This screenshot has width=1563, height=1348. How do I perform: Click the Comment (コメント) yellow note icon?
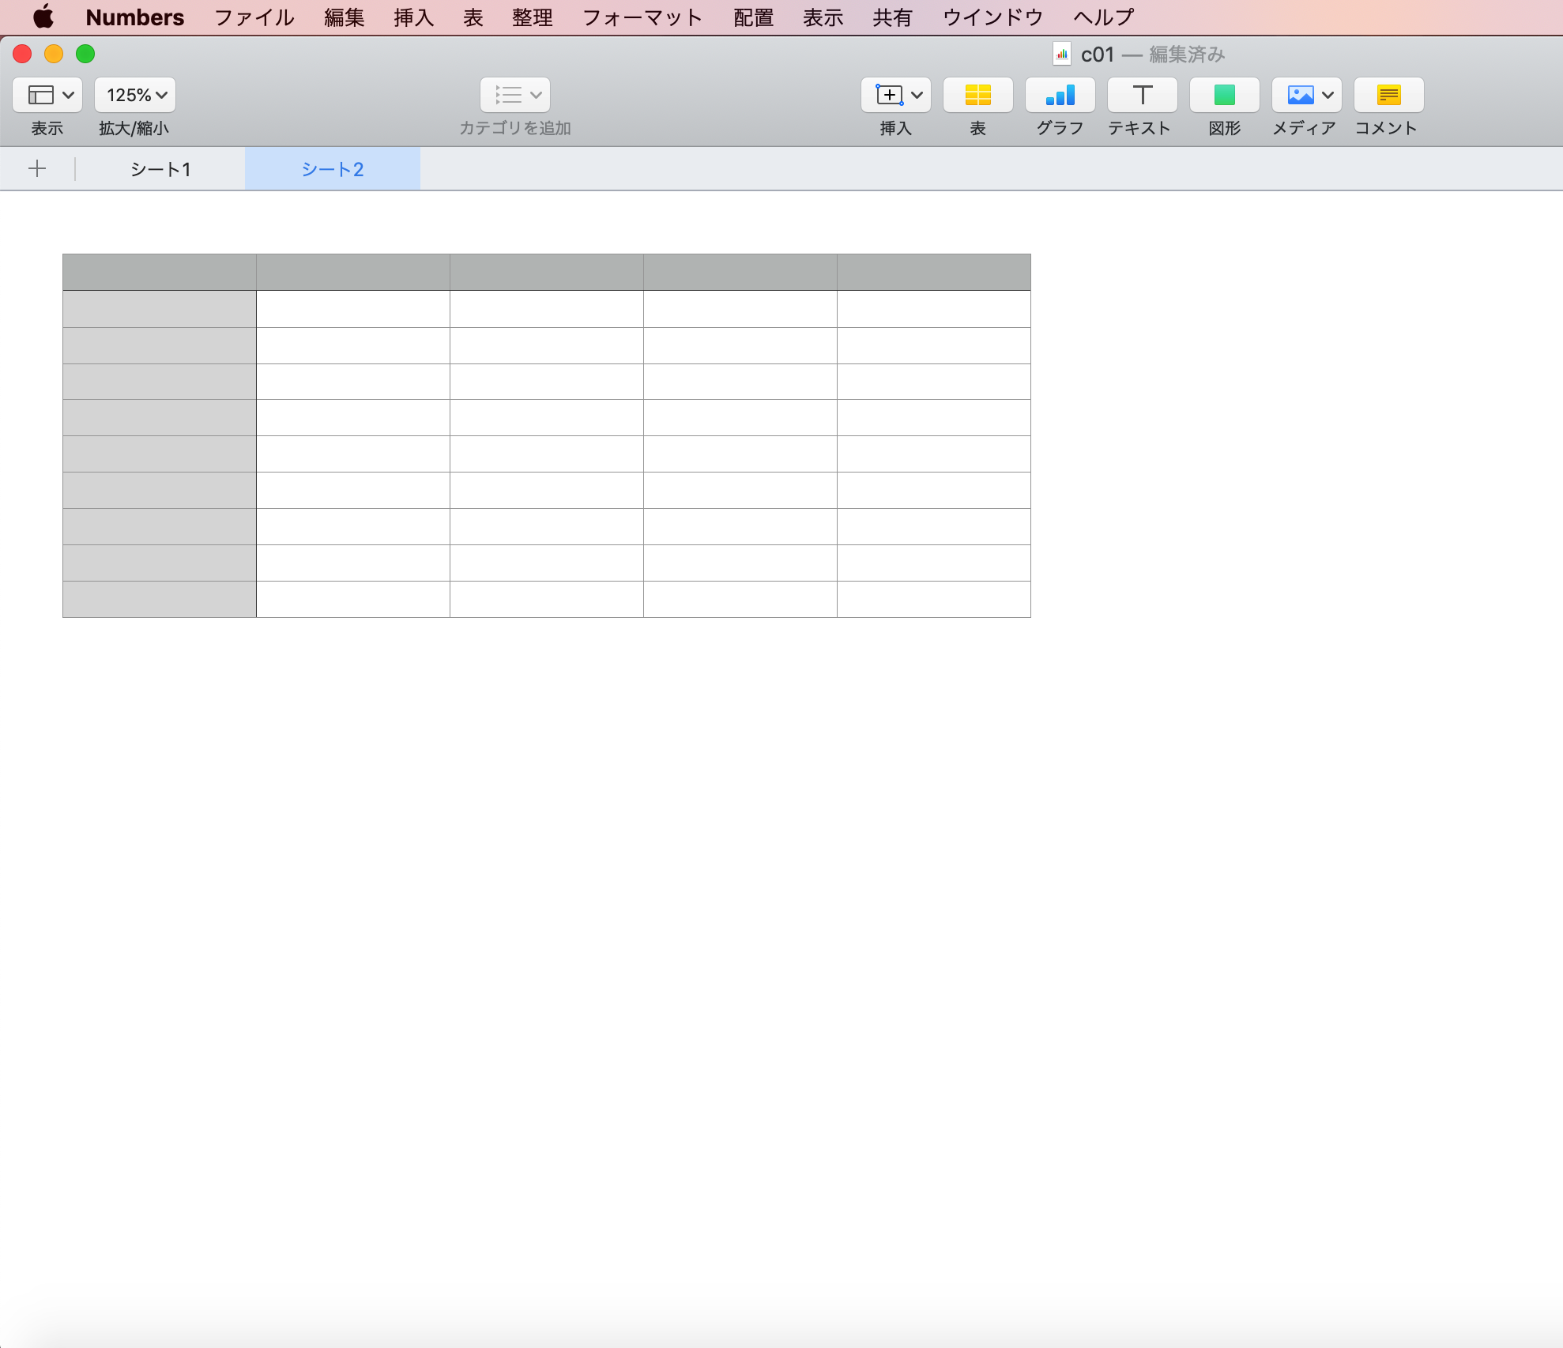click(x=1388, y=95)
